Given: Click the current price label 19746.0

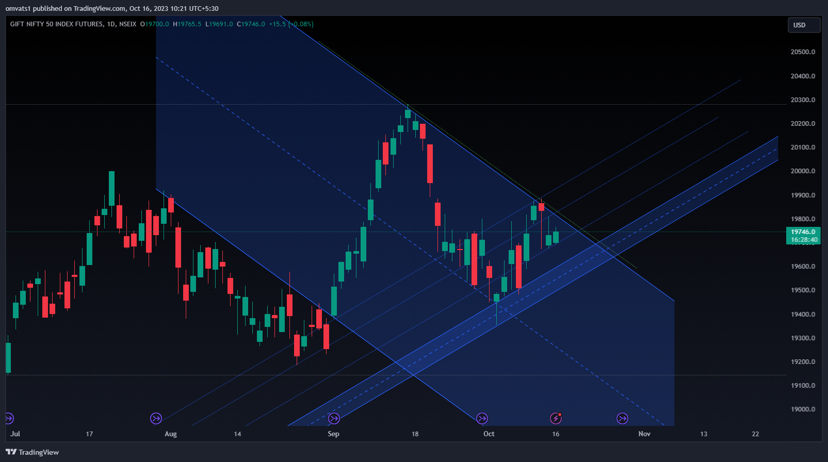Looking at the screenshot, I should [x=803, y=232].
